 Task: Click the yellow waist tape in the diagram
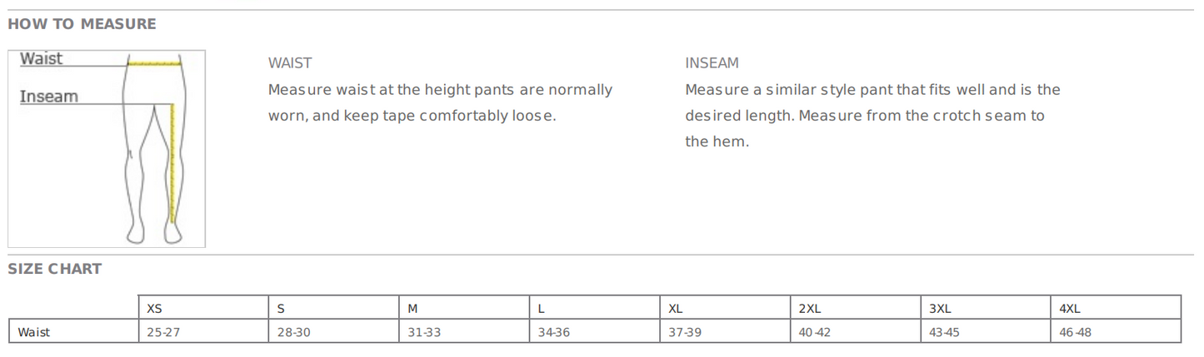coord(155,62)
